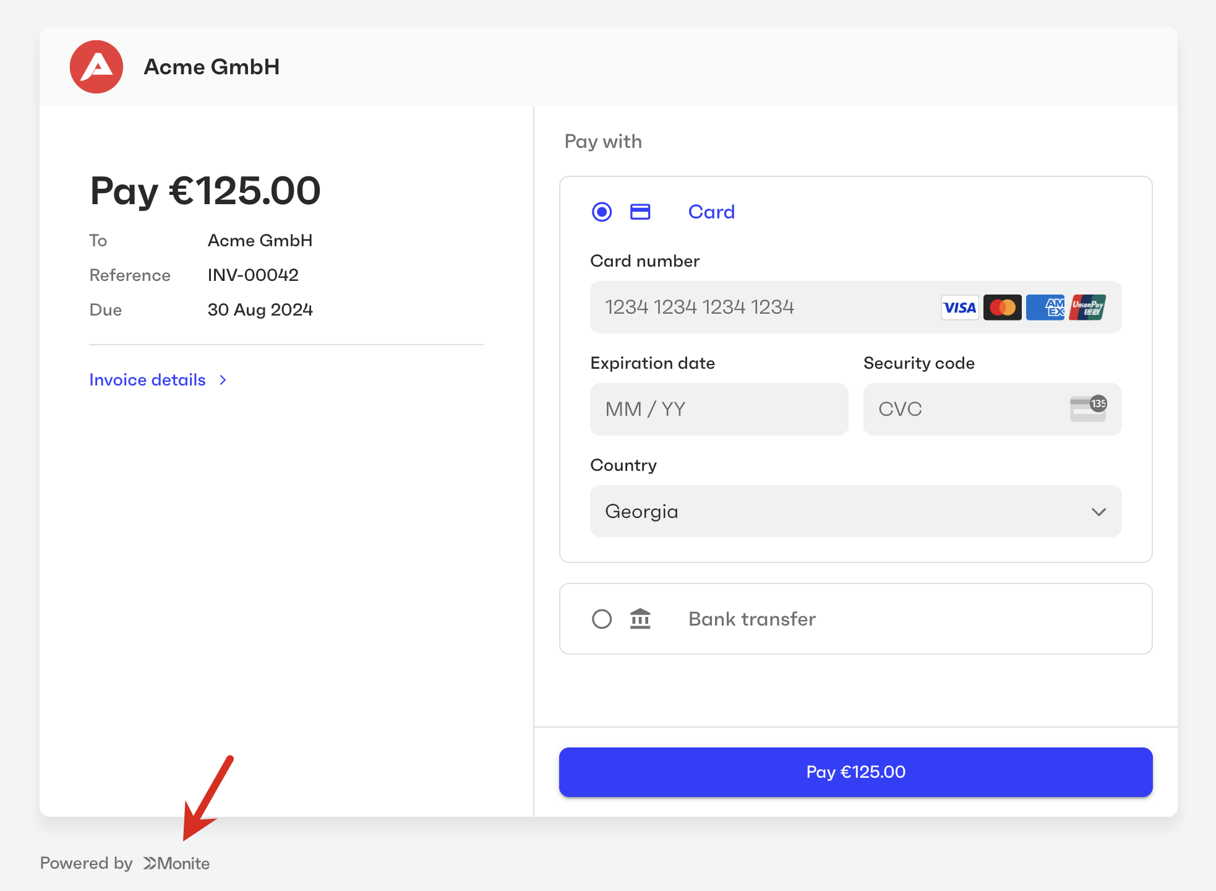Choose the Card payment option label

[711, 212]
